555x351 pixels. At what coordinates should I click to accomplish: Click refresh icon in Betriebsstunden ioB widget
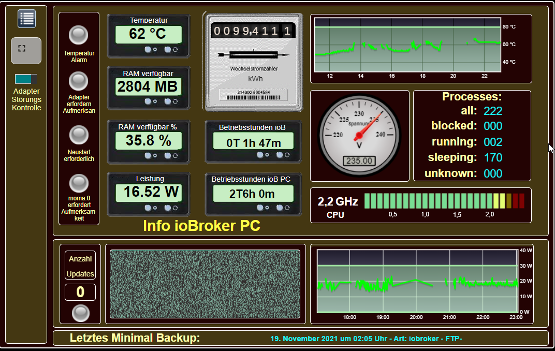click(282, 155)
